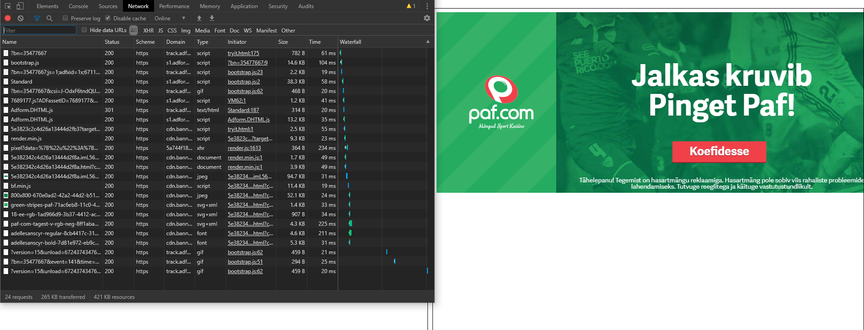This screenshot has width=864, height=330.
Task: Filter requests by Media type
Action: click(x=202, y=30)
